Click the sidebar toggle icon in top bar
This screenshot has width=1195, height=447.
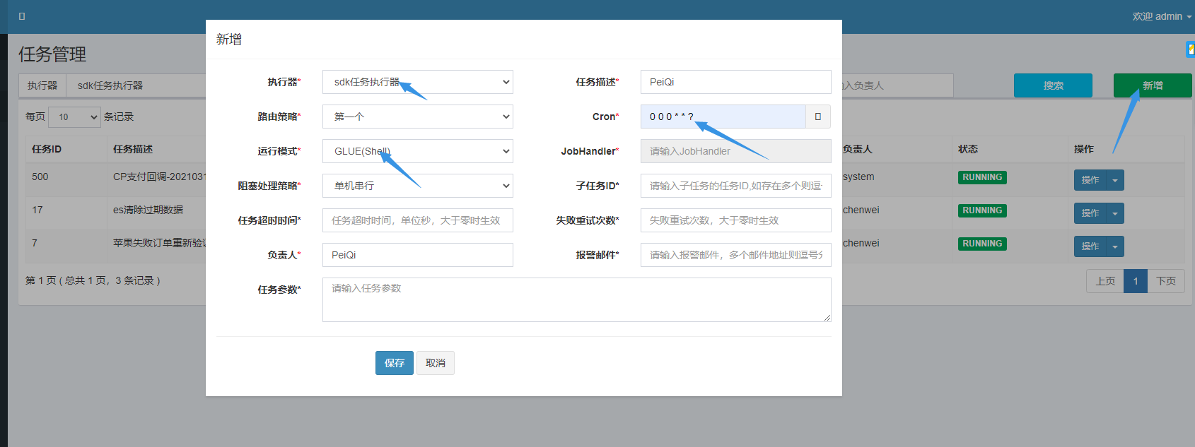click(x=22, y=16)
